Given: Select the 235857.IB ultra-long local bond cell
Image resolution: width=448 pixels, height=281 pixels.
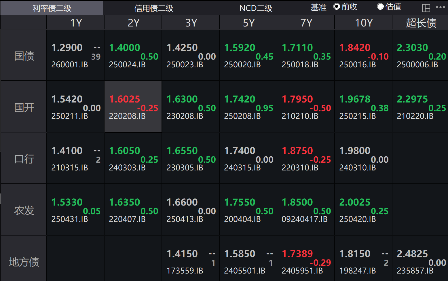Looking at the screenshot, I should tap(420, 262).
